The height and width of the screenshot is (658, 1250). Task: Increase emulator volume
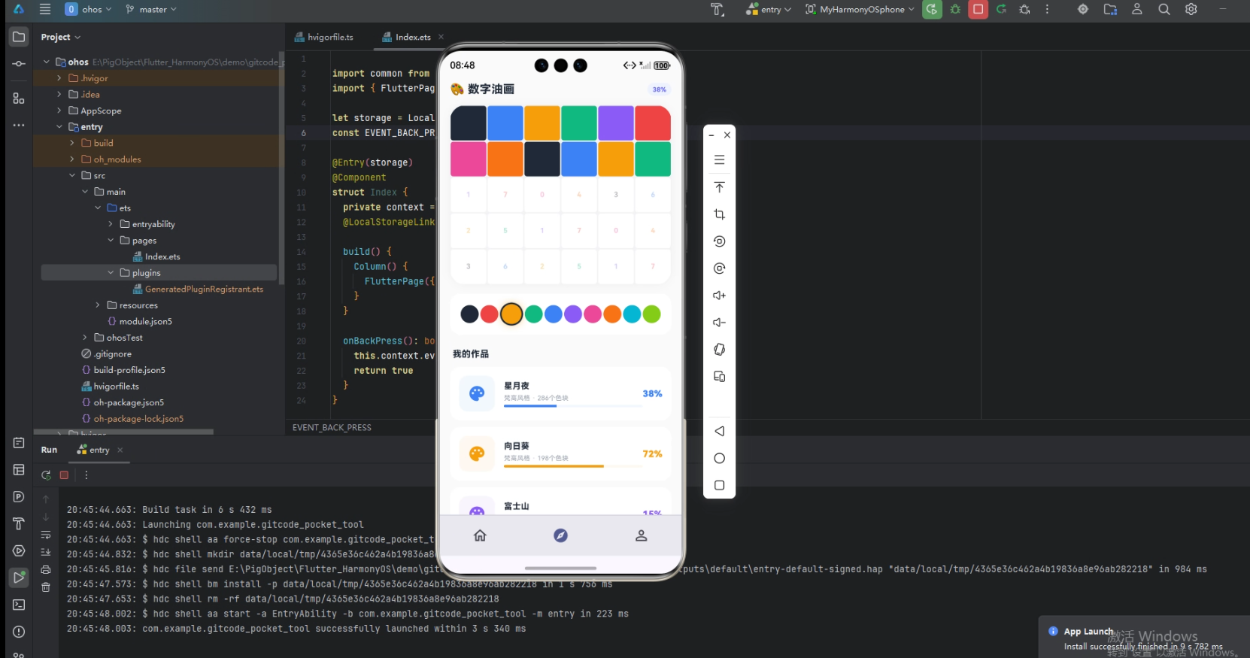pyautogui.click(x=719, y=296)
